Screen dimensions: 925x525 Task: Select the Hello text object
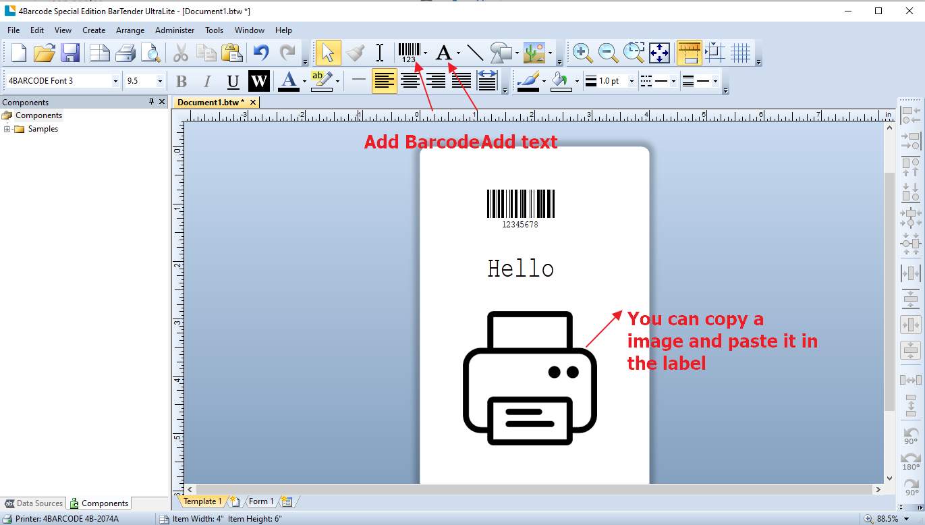(520, 269)
